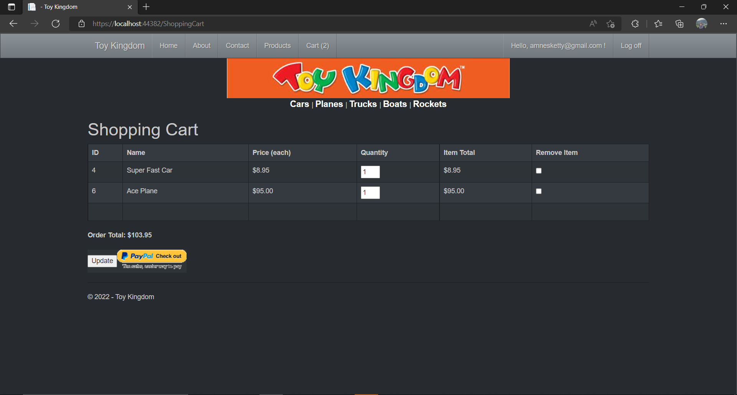Close the Toy Kingdom tab

pyautogui.click(x=130, y=7)
